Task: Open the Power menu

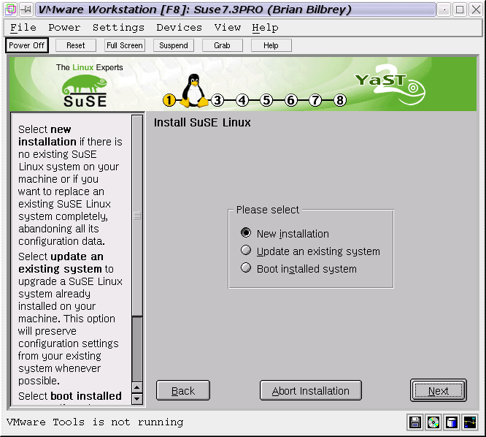Action: 64,28
